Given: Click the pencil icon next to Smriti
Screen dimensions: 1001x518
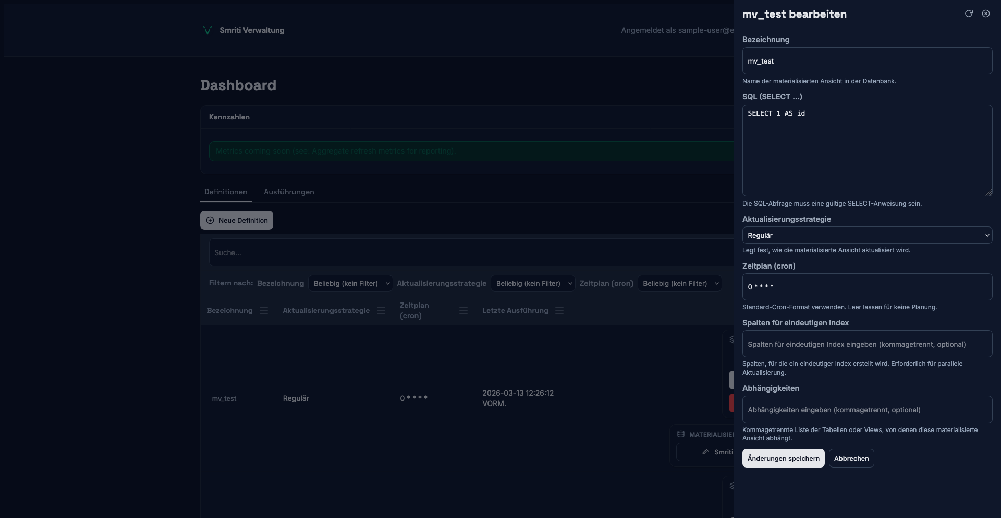Looking at the screenshot, I should coord(705,452).
